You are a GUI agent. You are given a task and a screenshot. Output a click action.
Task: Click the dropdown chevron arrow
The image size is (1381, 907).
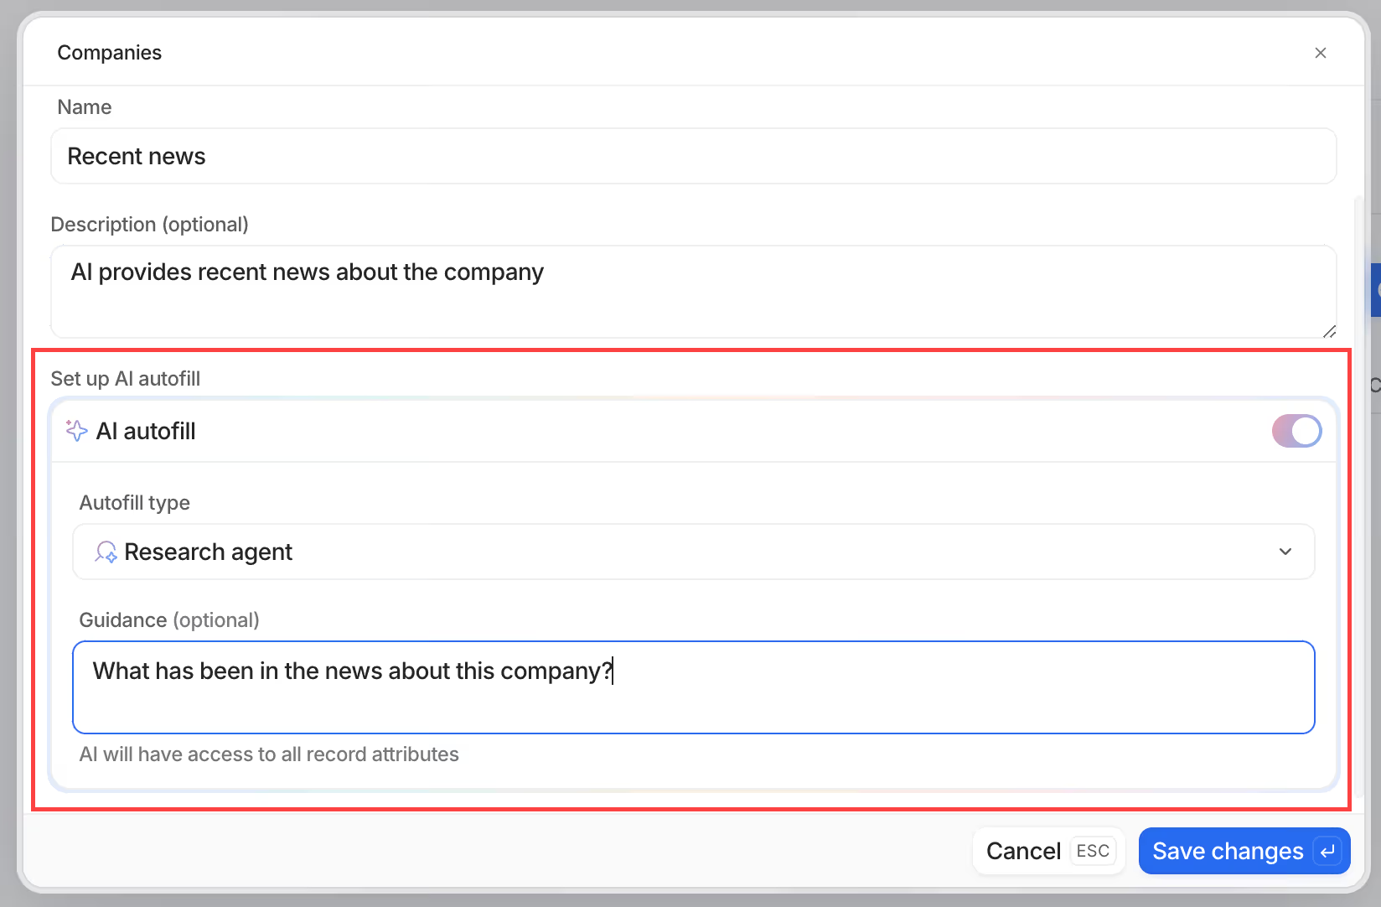(x=1285, y=552)
